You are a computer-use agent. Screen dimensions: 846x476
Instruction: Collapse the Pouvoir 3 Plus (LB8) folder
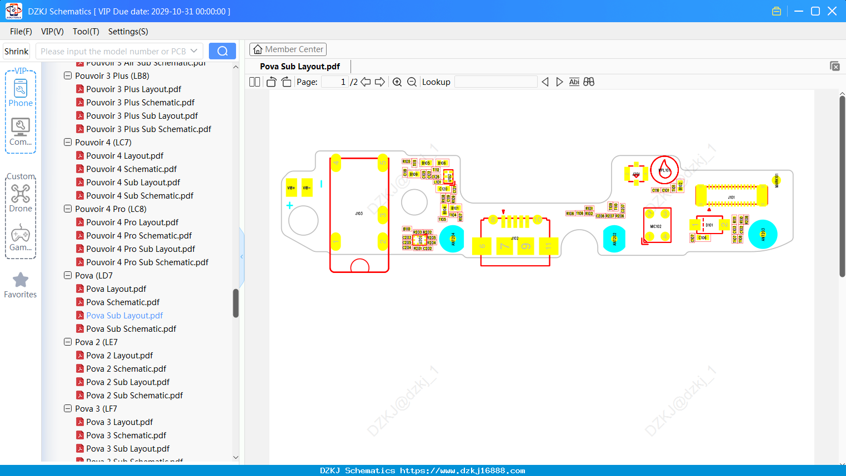tap(68, 75)
